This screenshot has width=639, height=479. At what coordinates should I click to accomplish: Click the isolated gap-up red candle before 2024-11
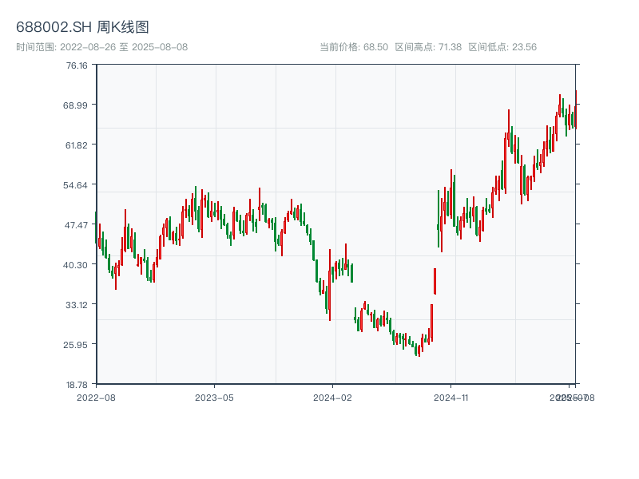435,280
